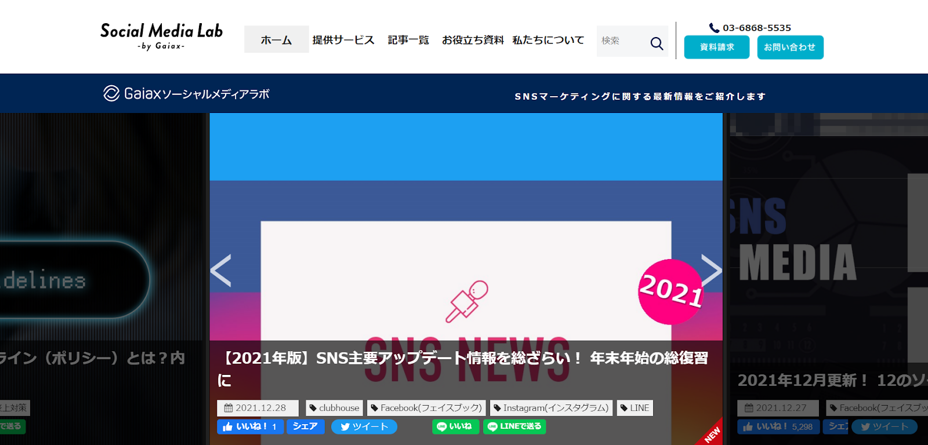Screen dimensions: 928x445
Task: Go to previous slide with left arrow
Action: click(221, 270)
